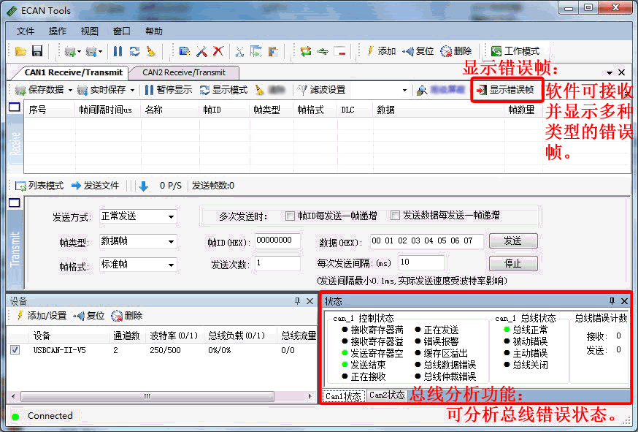Click the open folder icon in main toolbar
Screen dimensions: 638x432
[20, 51]
